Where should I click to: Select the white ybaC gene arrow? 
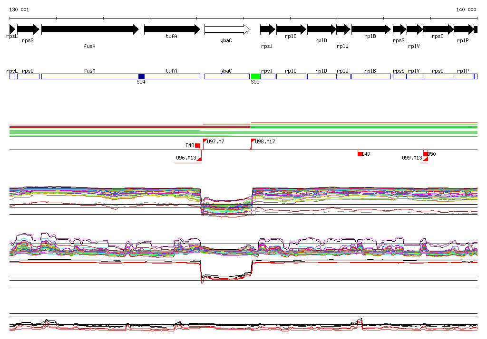coord(227,29)
